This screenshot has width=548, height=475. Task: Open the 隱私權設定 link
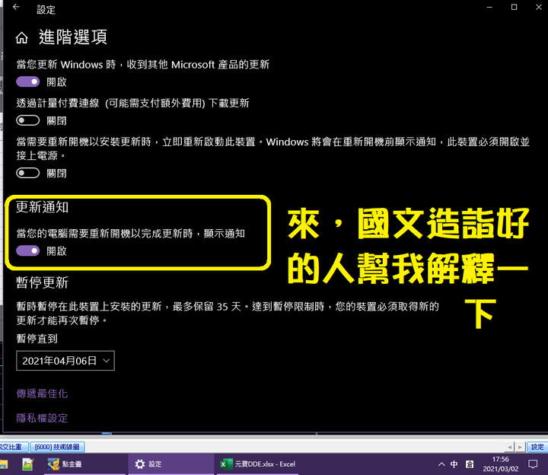(x=42, y=418)
